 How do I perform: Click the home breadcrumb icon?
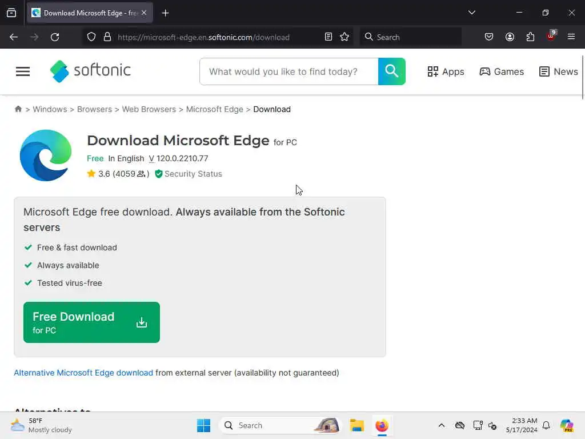[x=18, y=109]
